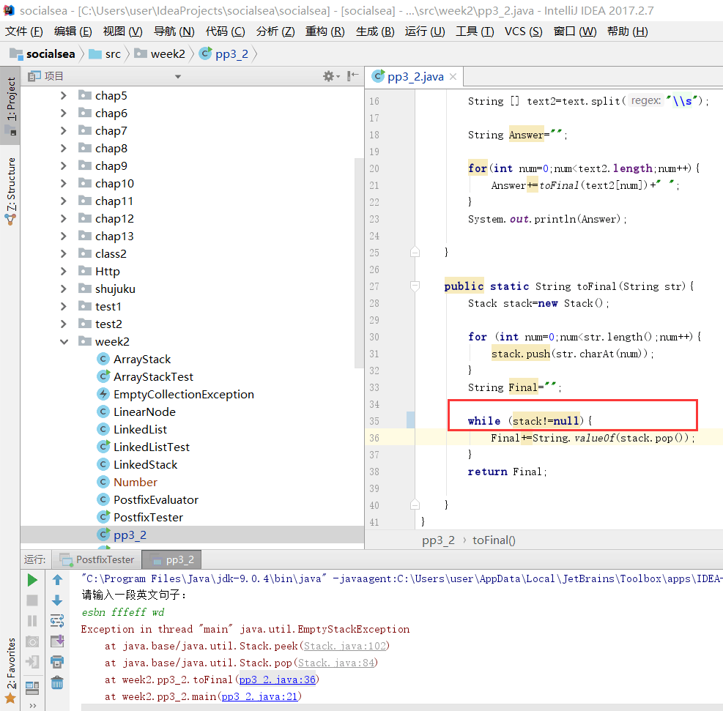Expand the chap10 folder
Image resolution: width=723 pixels, height=711 pixels.
(64, 183)
